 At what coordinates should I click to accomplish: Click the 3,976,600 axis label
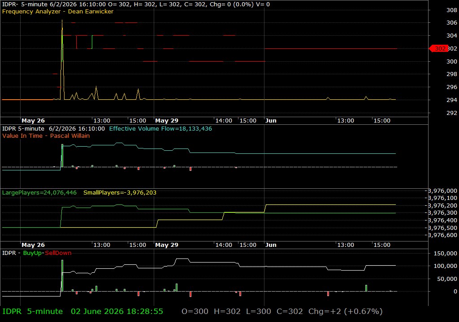click(x=442, y=235)
